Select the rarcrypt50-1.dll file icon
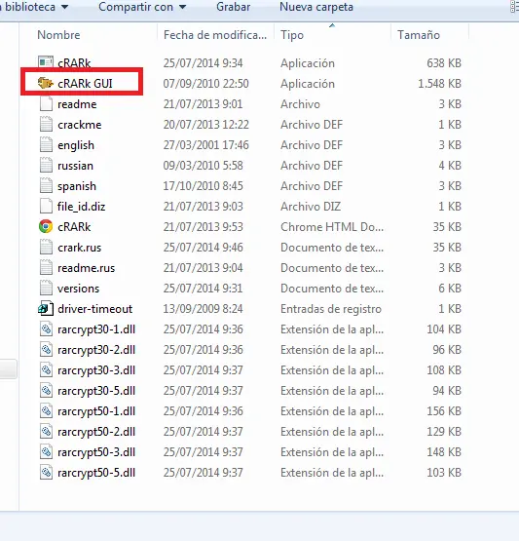The image size is (519, 541). 46,411
